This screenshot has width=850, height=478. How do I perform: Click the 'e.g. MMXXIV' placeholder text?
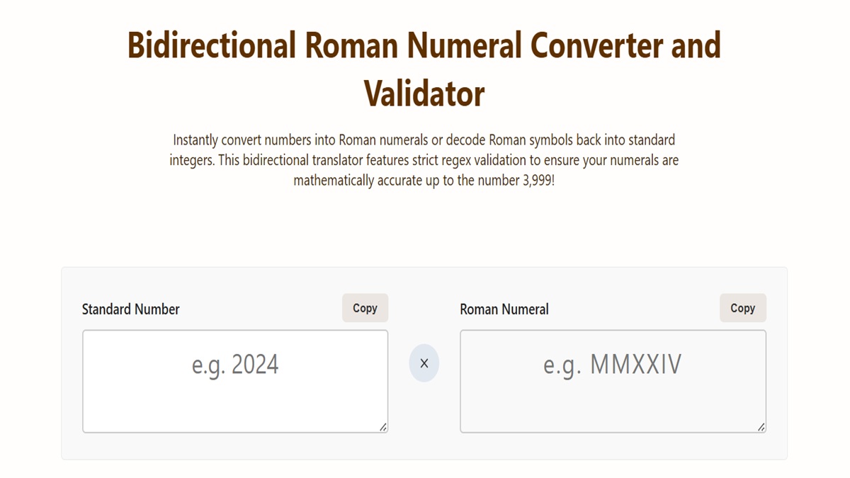click(x=613, y=365)
